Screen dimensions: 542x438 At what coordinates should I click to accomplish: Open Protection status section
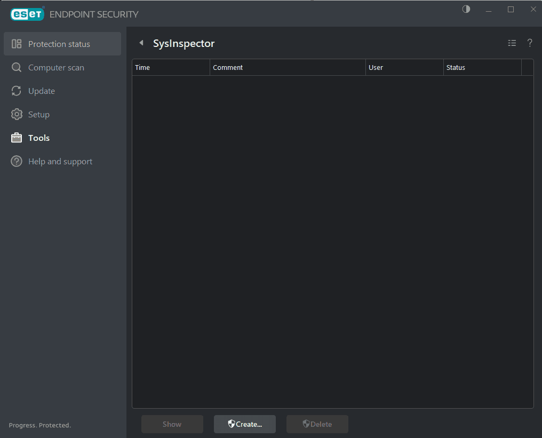(x=62, y=44)
